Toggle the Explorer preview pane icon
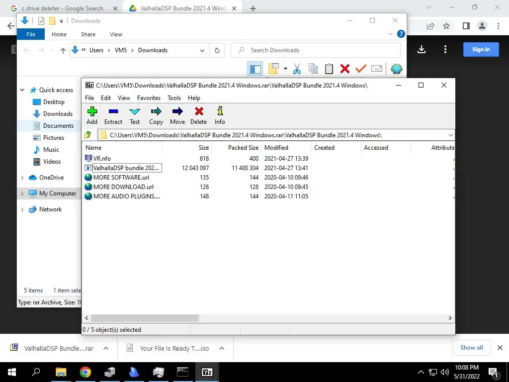This screenshot has height=382, width=509. click(255, 69)
